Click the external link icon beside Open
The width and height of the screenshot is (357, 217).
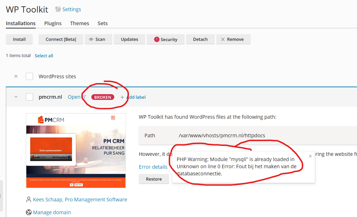pos(84,97)
